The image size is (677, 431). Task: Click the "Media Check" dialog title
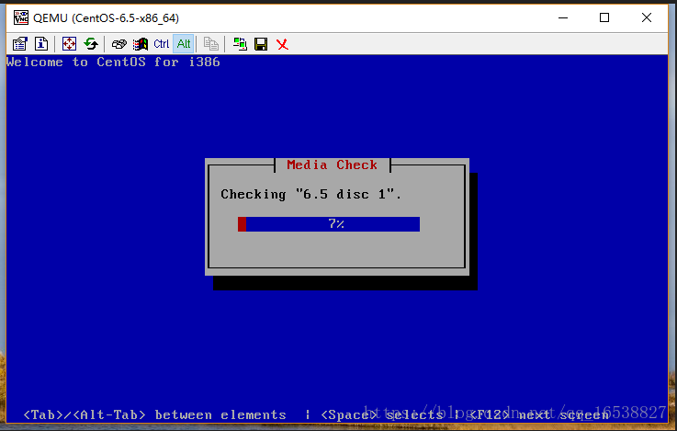pyautogui.click(x=332, y=165)
